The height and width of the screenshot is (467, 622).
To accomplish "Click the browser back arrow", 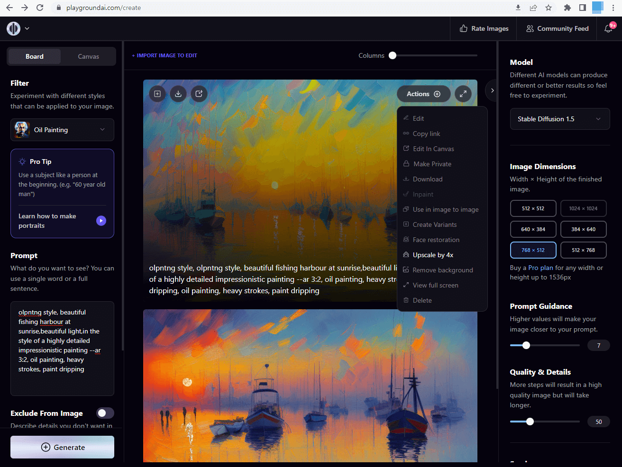I will [9, 8].
